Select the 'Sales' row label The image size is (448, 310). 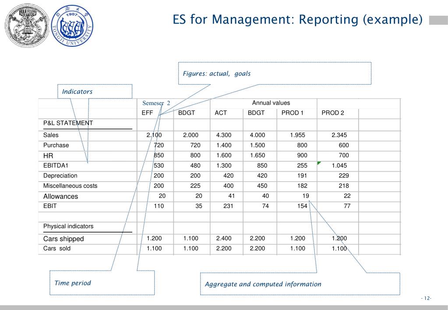51,135
